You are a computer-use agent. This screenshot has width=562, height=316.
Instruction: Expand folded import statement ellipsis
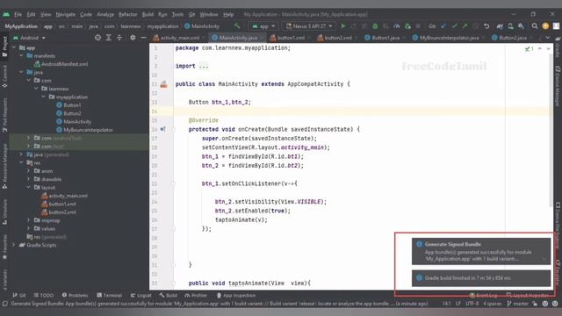pos(203,67)
